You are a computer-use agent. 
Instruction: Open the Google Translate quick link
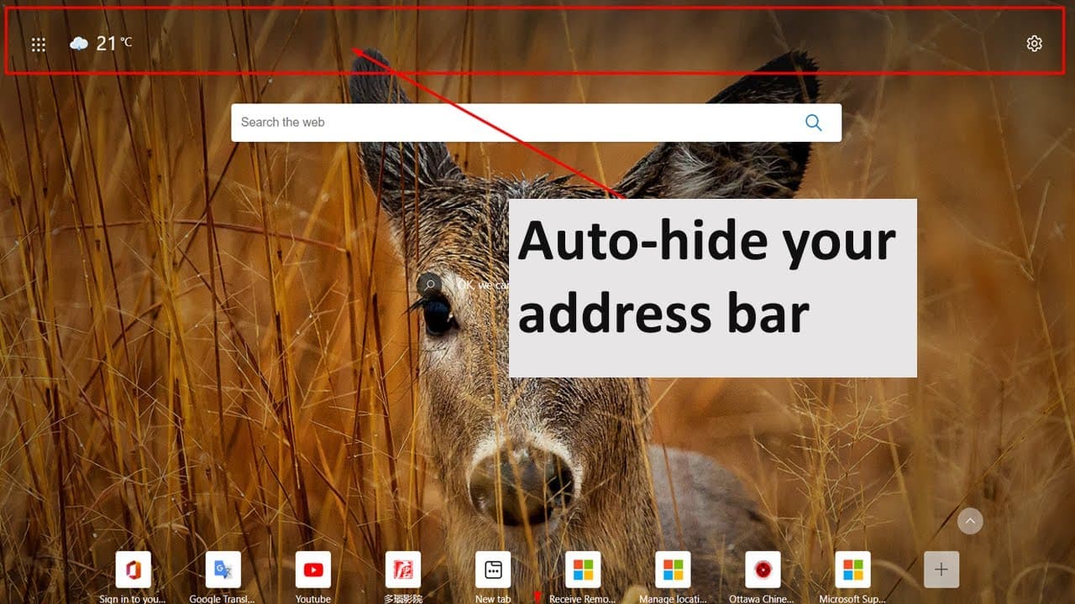point(223,570)
